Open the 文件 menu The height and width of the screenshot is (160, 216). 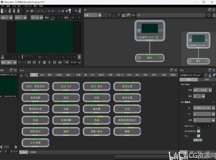tap(3, 6)
